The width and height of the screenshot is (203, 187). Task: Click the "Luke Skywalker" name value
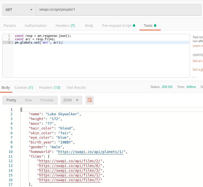pyautogui.click(x=62, y=114)
